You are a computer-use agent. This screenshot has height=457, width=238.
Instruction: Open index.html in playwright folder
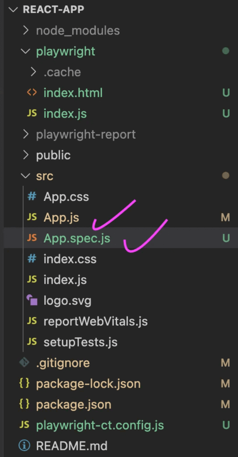pyautogui.click(x=73, y=93)
